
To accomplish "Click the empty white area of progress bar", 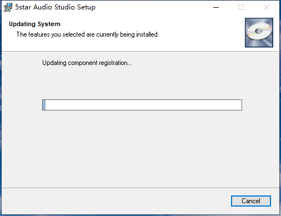I will 143,105.
